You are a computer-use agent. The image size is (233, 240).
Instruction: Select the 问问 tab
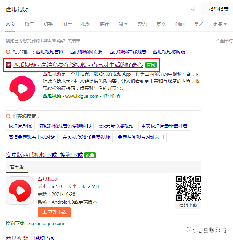[180, 24]
